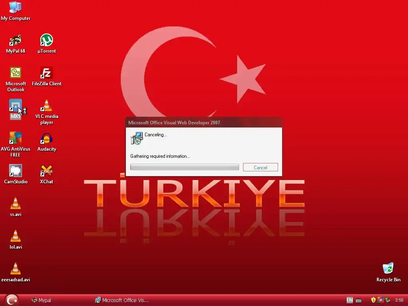Click the green arrow safely remove hardware icon
This screenshot has height=306, width=408.
click(x=388, y=300)
